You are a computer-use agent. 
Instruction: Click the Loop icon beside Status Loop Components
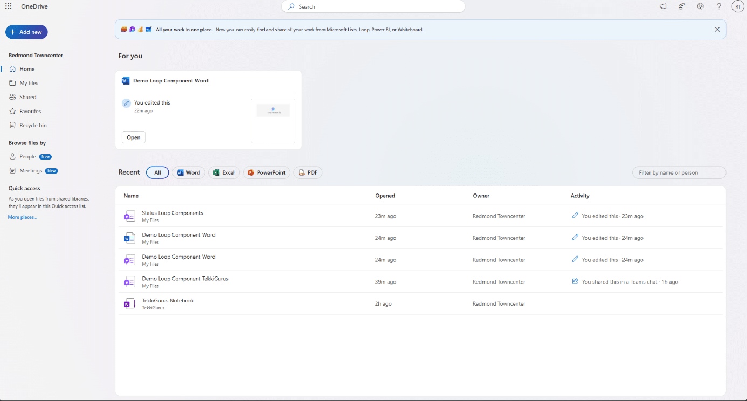point(129,216)
